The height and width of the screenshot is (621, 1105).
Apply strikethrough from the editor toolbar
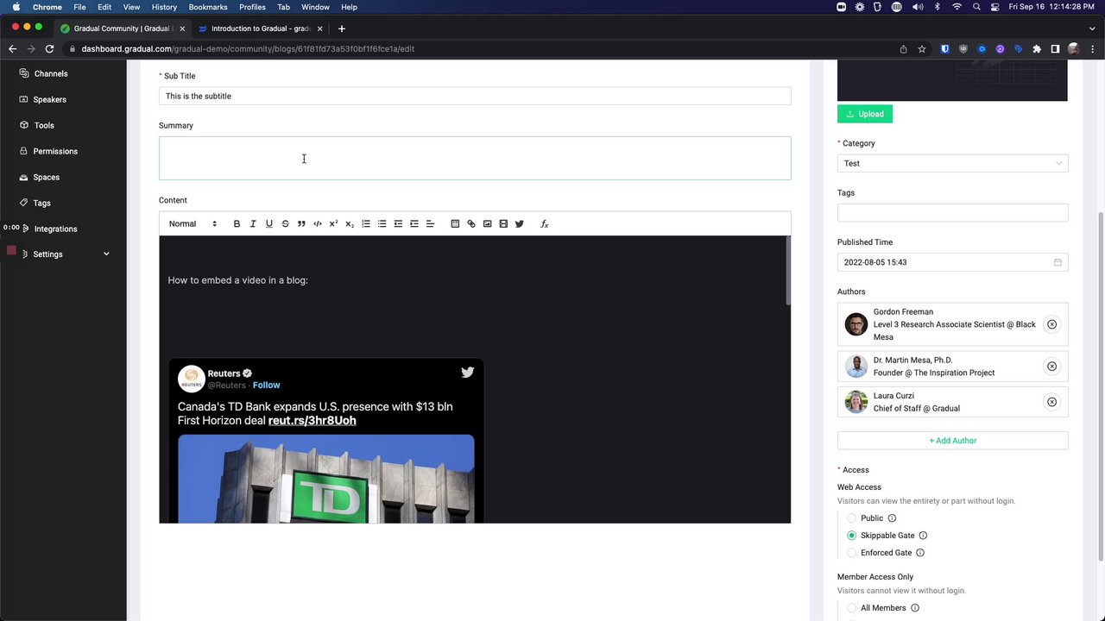(285, 224)
